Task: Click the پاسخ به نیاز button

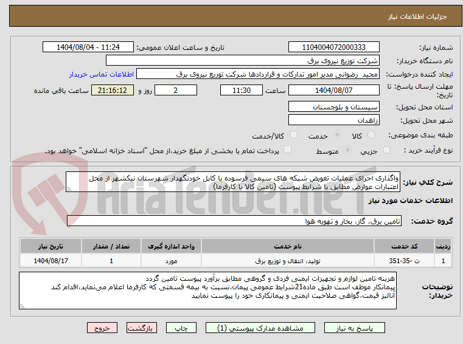Action: (354, 328)
